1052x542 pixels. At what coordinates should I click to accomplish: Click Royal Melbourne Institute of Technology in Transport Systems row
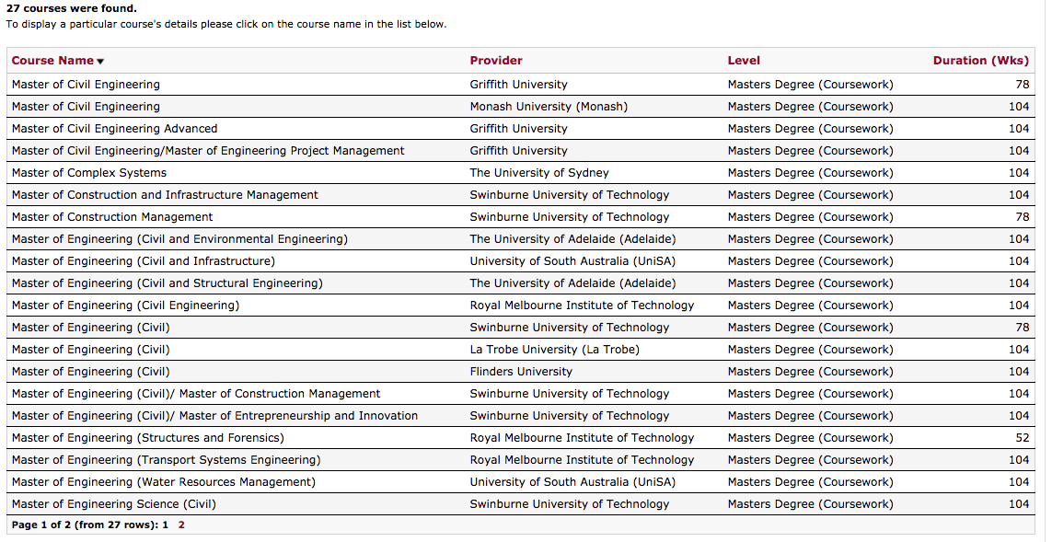(582, 461)
